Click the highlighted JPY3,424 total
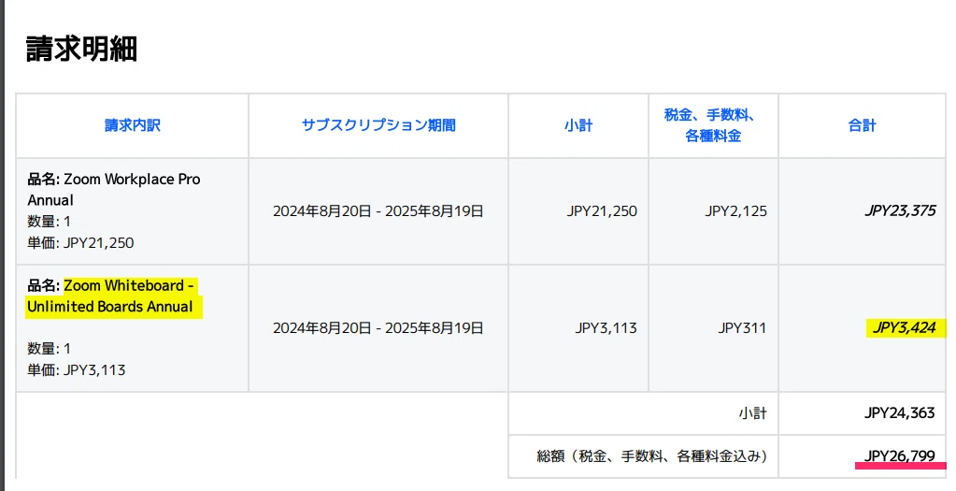This screenshot has height=491, width=956. 905,328
